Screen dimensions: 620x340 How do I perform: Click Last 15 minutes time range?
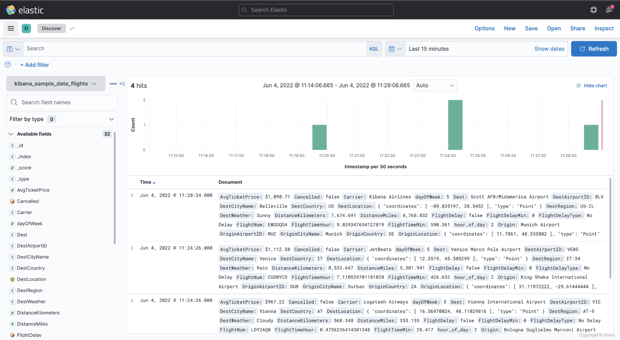(429, 49)
